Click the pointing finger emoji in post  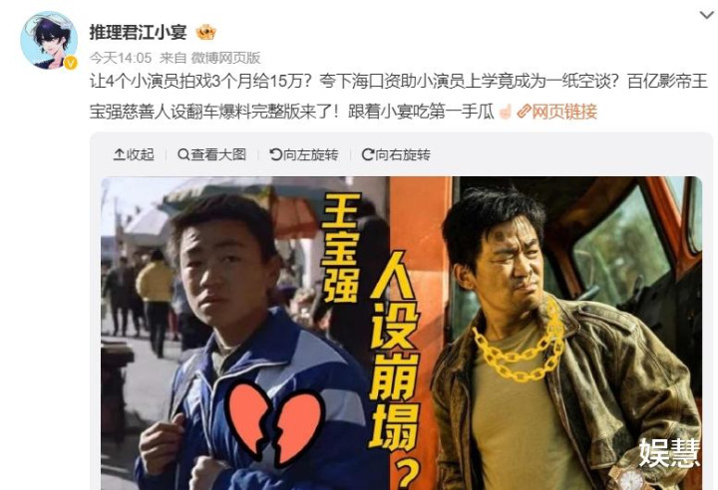tap(505, 112)
